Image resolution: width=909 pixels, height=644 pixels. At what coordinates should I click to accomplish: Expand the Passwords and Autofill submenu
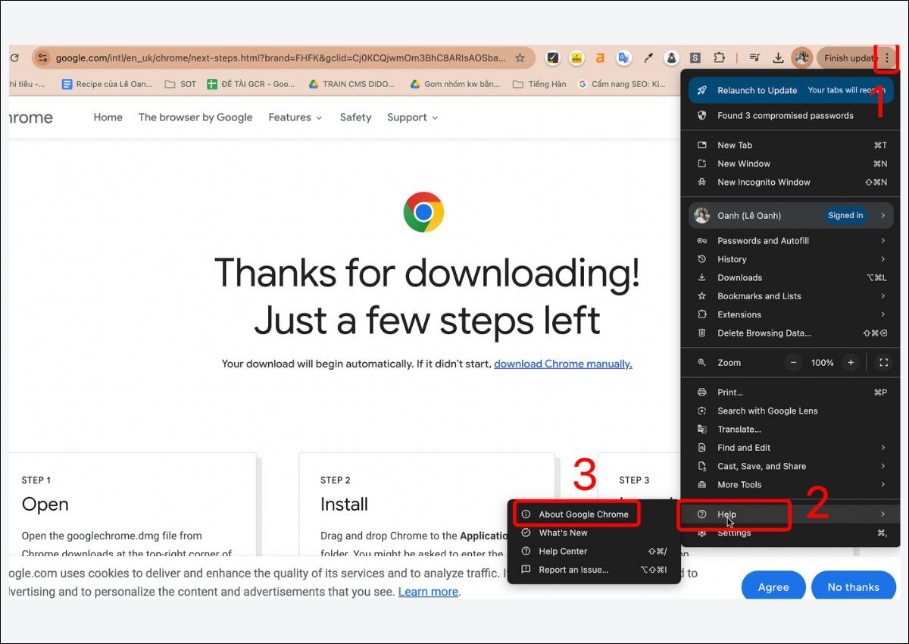[791, 241]
